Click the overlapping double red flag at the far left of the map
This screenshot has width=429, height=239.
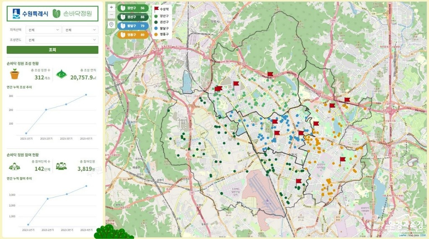click(x=218, y=89)
